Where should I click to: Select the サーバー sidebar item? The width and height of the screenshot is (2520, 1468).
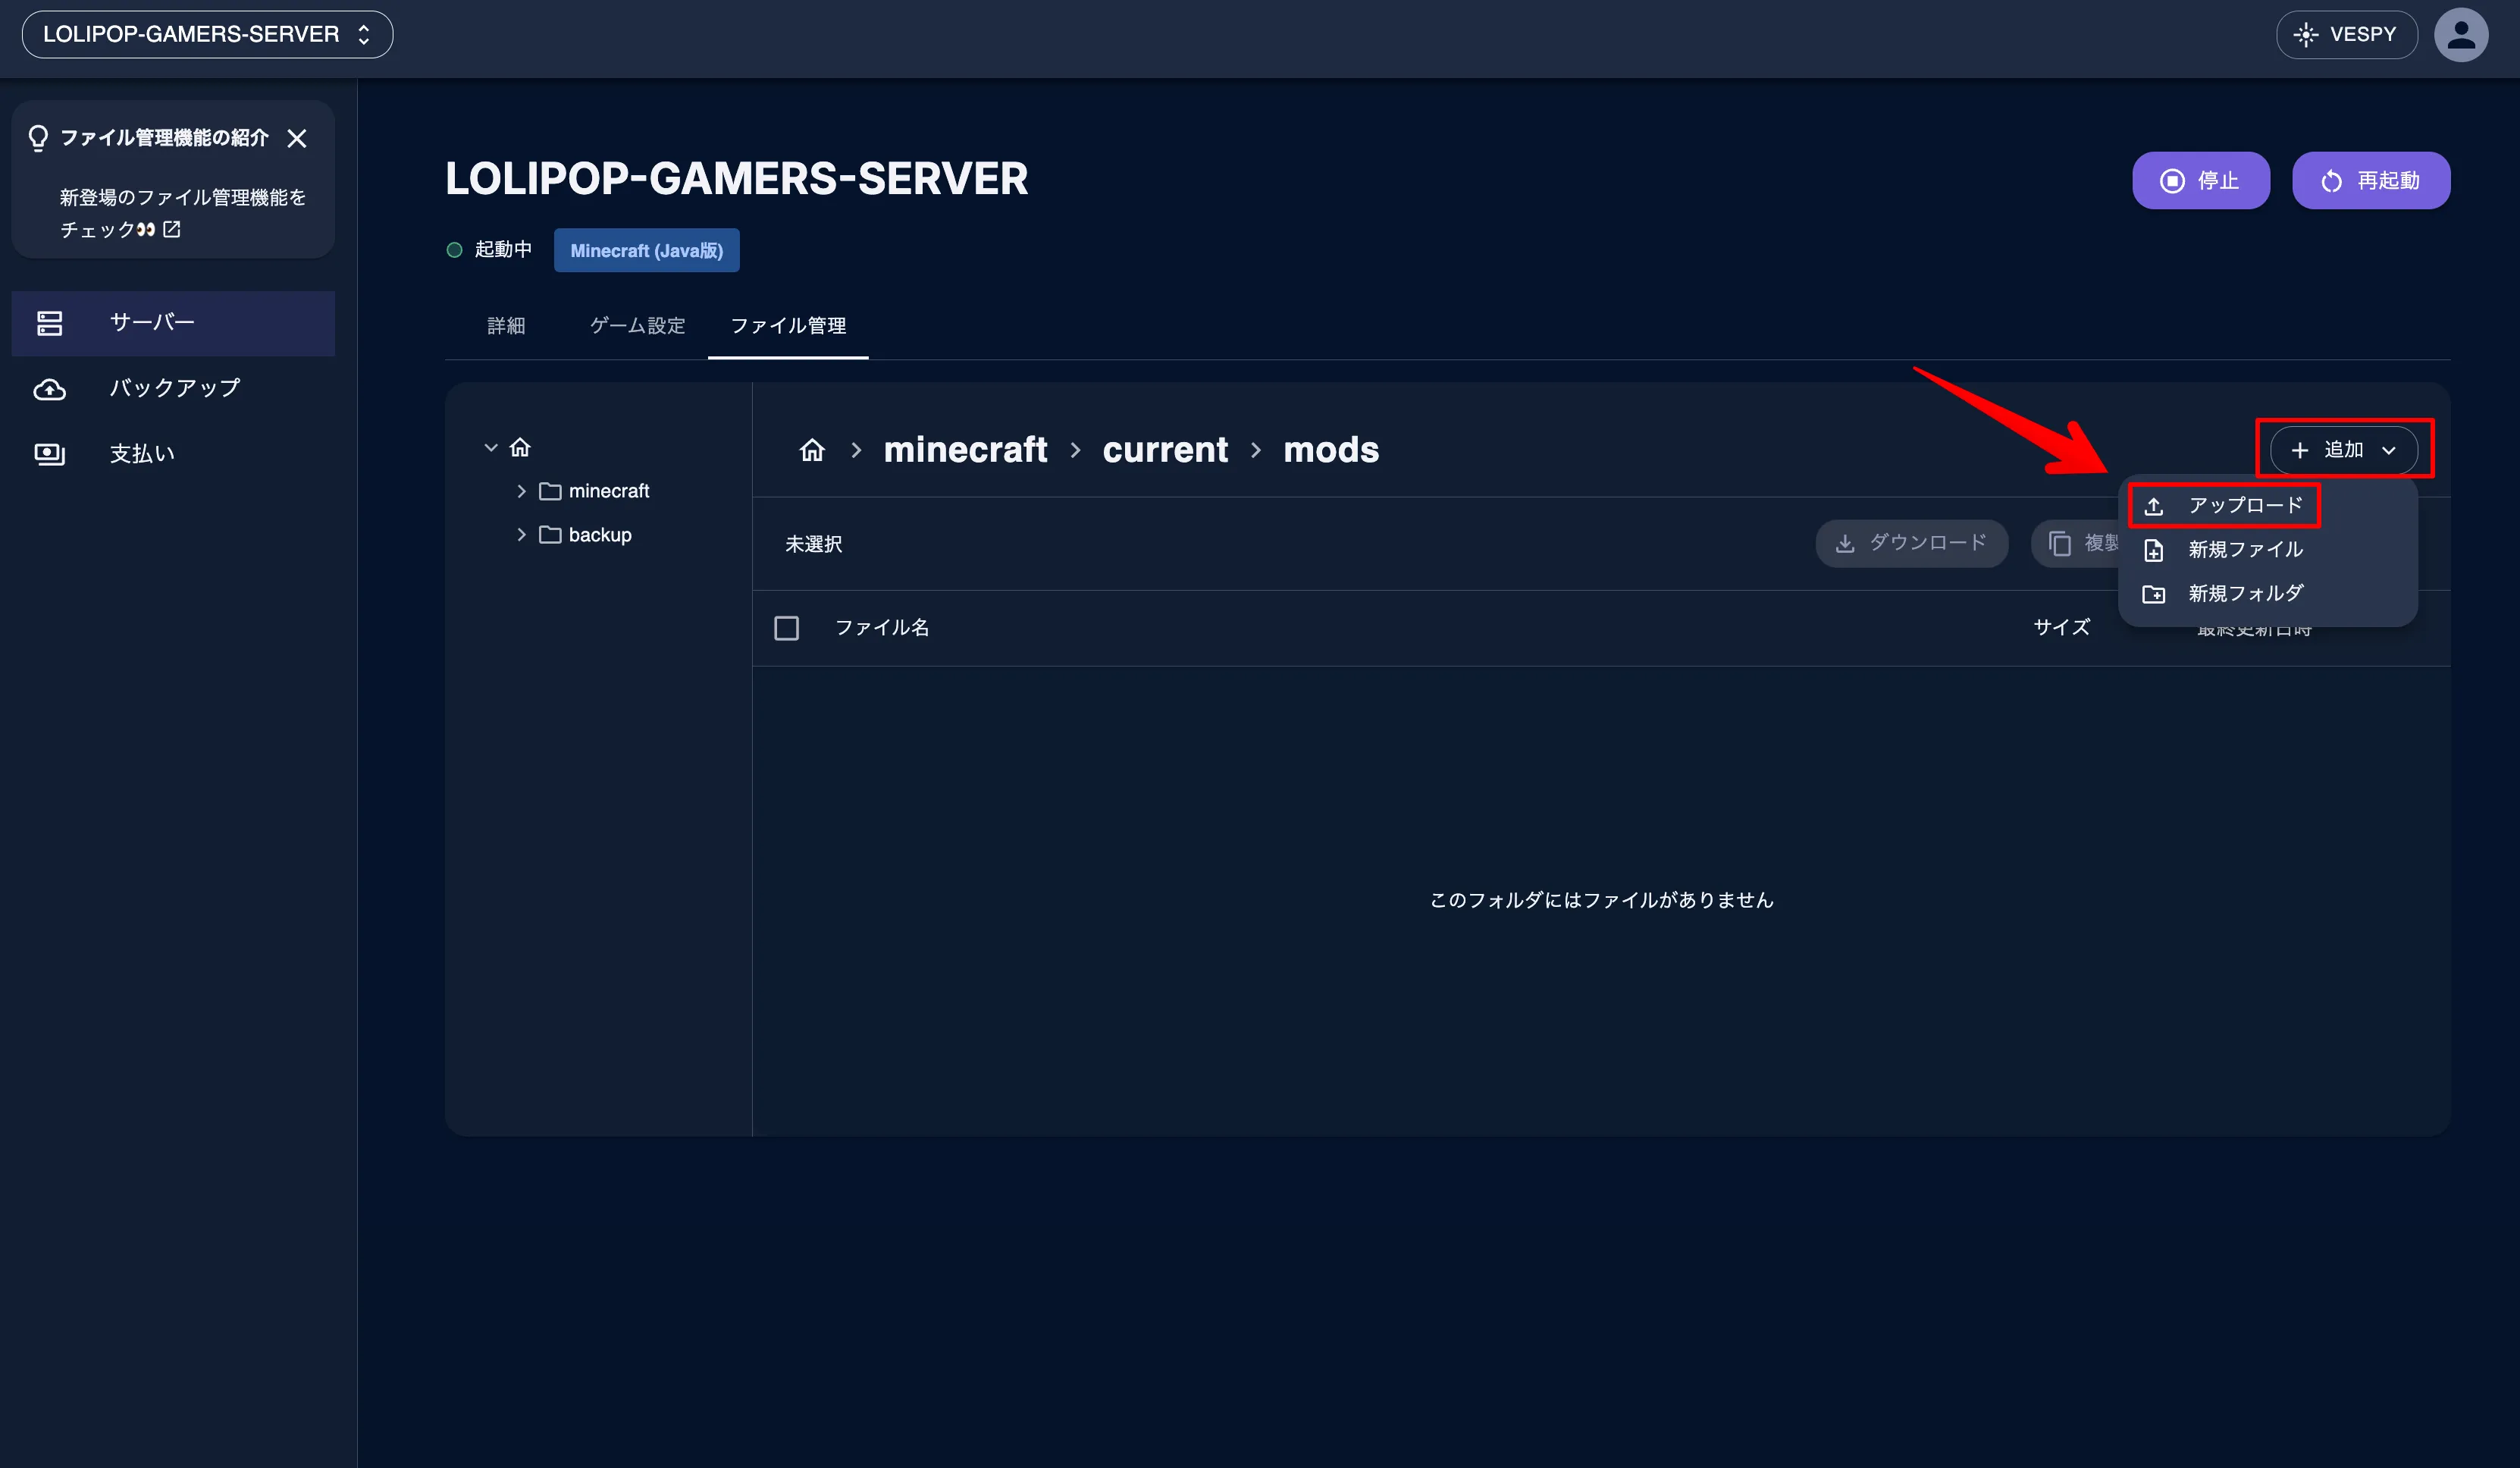[x=152, y=322]
